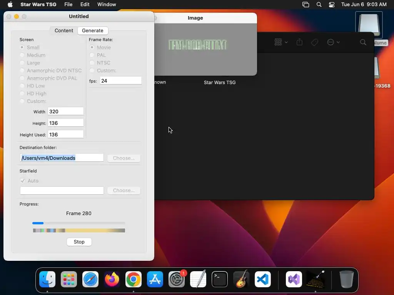Click the Stop button

pos(79,242)
